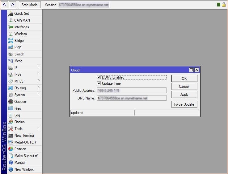Viewport: 228px width, 174px height.
Task: Expand the Tools submenu arrow
Action: point(39,128)
